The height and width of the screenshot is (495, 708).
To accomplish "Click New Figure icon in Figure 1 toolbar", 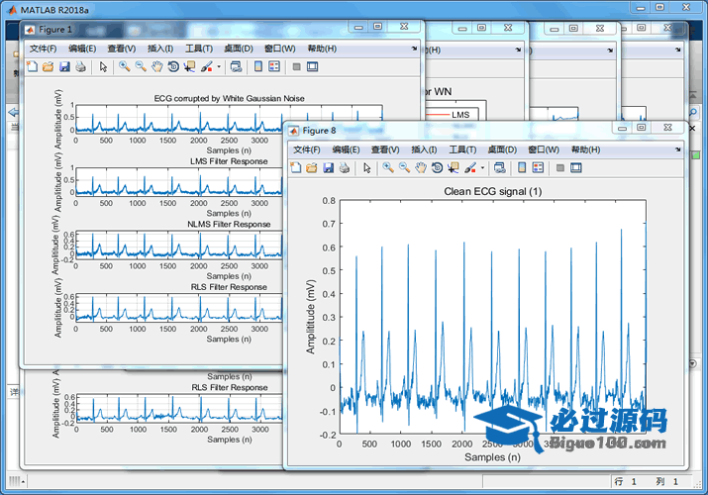I will [x=32, y=66].
